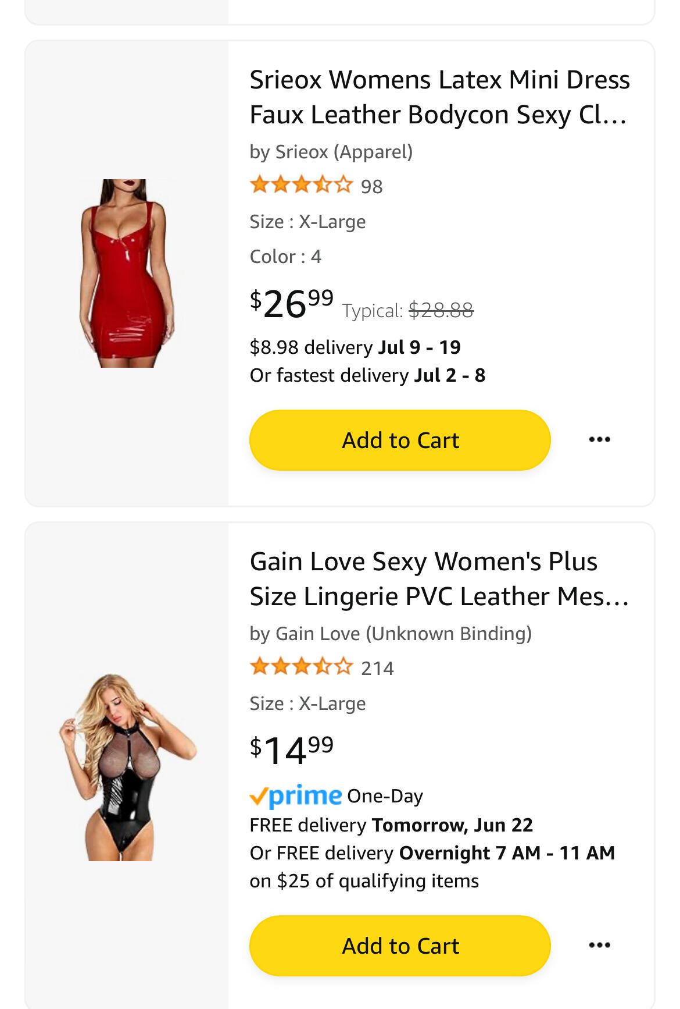Open Gain Love Sexy Women's Plus Size title
The width and height of the screenshot is (680, 1009).
439,579
